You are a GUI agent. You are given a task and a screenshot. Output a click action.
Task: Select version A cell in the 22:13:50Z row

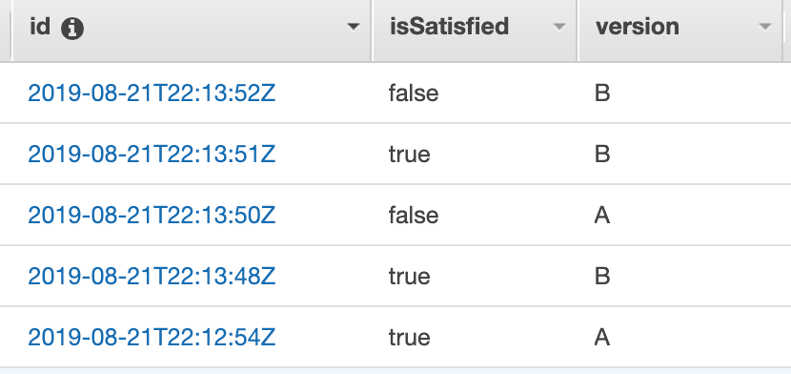coord(602,216)
